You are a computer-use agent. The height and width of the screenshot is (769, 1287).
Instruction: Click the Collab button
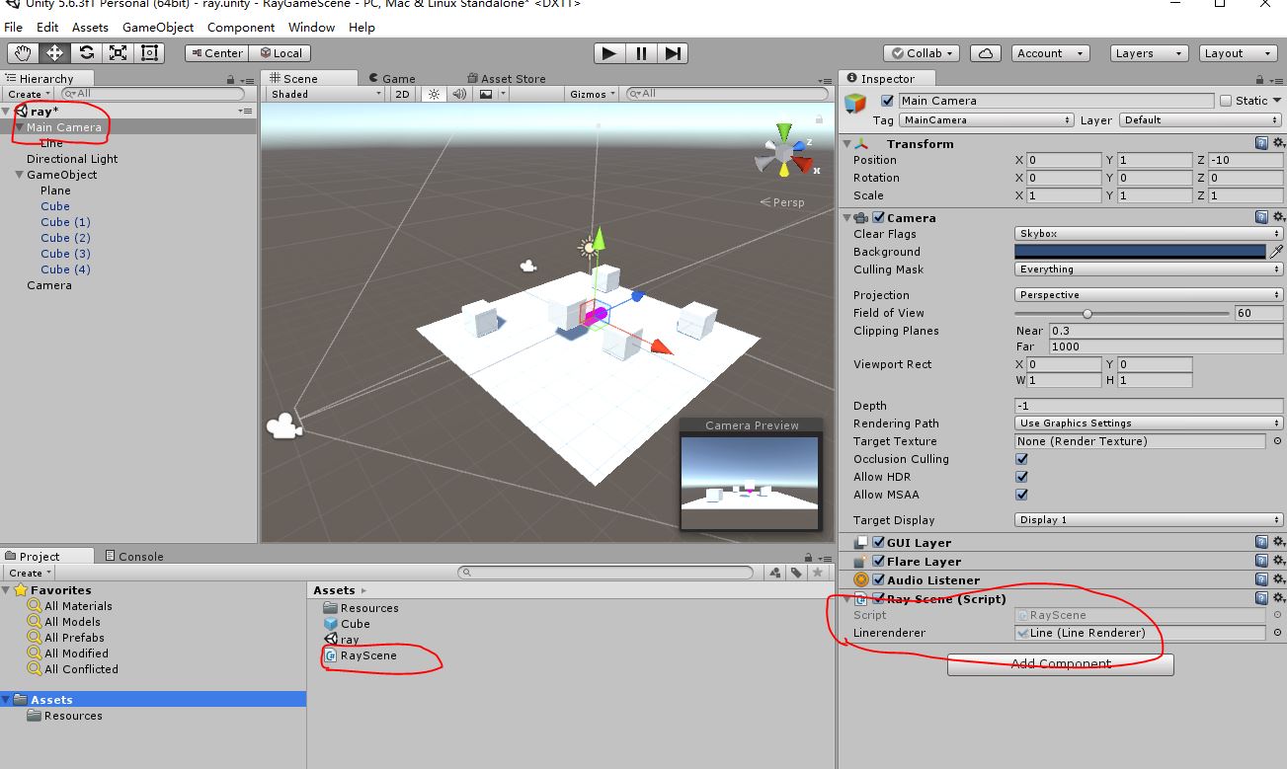pyautogui.click(x=922, y=53)
